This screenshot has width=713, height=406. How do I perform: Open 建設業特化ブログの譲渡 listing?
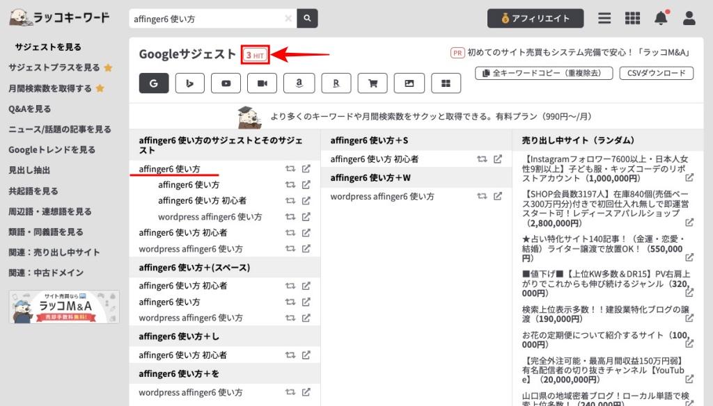(x=606, y=314)
